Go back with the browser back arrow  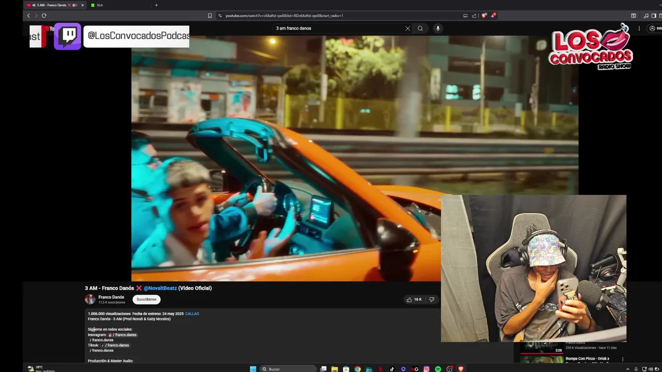(28, 16)
